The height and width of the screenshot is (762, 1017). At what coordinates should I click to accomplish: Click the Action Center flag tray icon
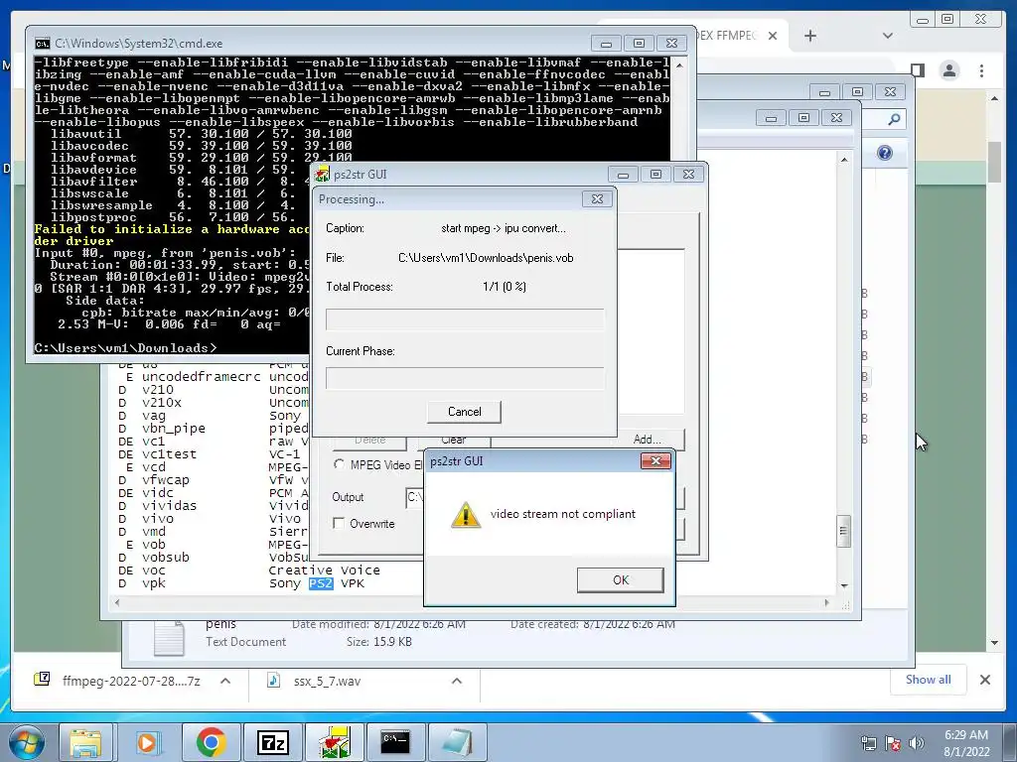click(893, 743)
